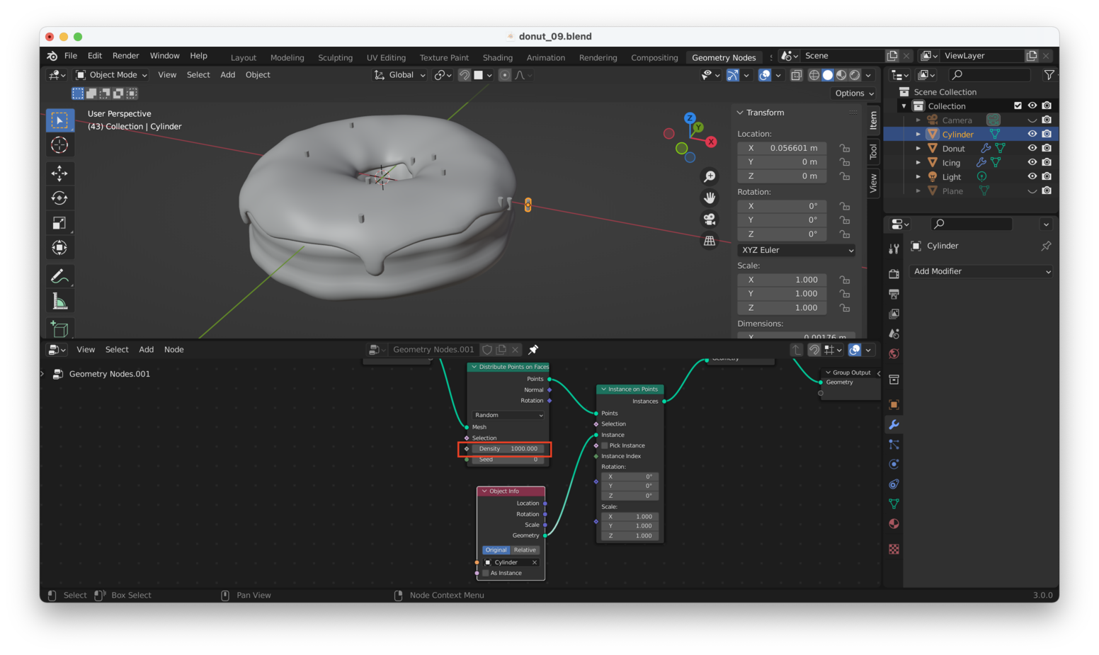Viewport: 1099px width, 655px height.
Task: Click the Density value field
Action: click(508, 449)
